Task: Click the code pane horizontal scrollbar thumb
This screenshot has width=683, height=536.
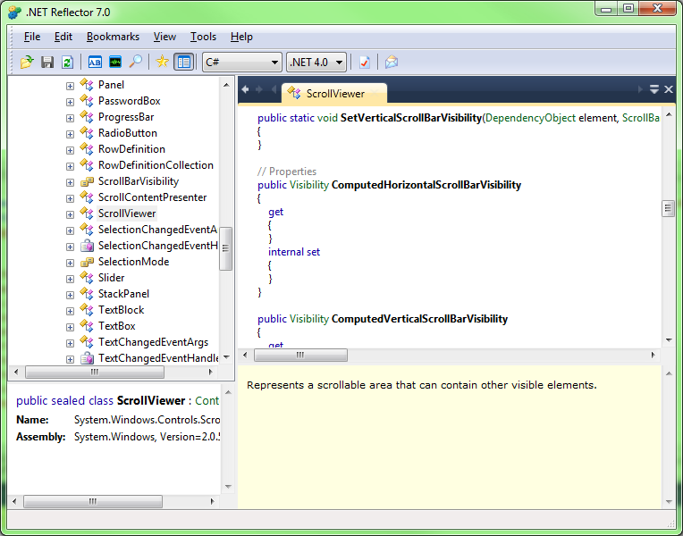Action: tap(300, 356)
